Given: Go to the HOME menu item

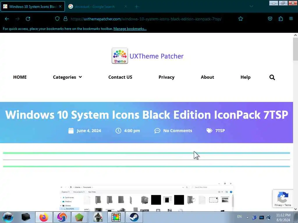Looking at the screenshot, I should click(20, 77).
